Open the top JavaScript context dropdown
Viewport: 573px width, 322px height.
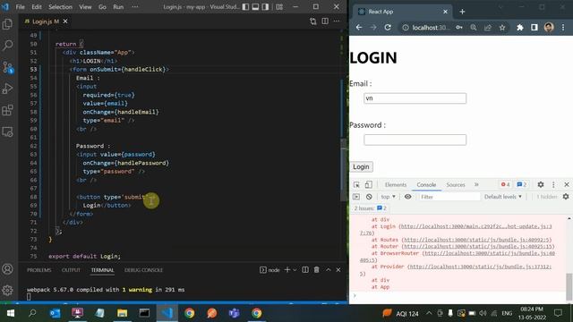(x=388, y=197)
